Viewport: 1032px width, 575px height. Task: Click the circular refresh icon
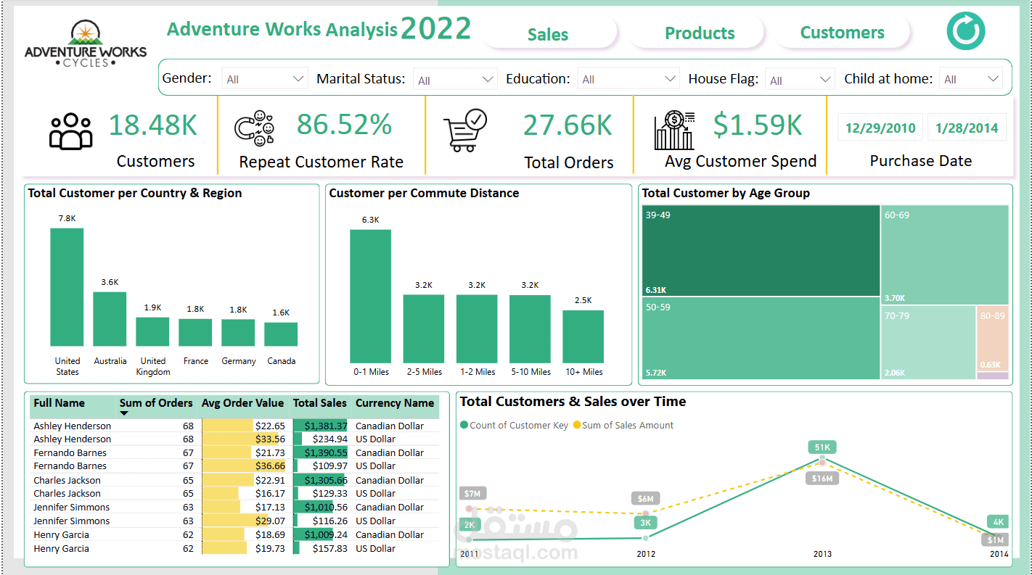click(966, 31)
